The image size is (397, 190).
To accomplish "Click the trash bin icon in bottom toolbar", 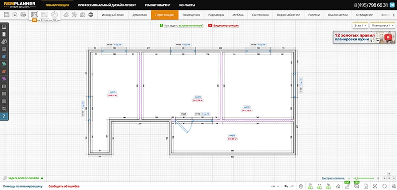I will tap(301, 186).
